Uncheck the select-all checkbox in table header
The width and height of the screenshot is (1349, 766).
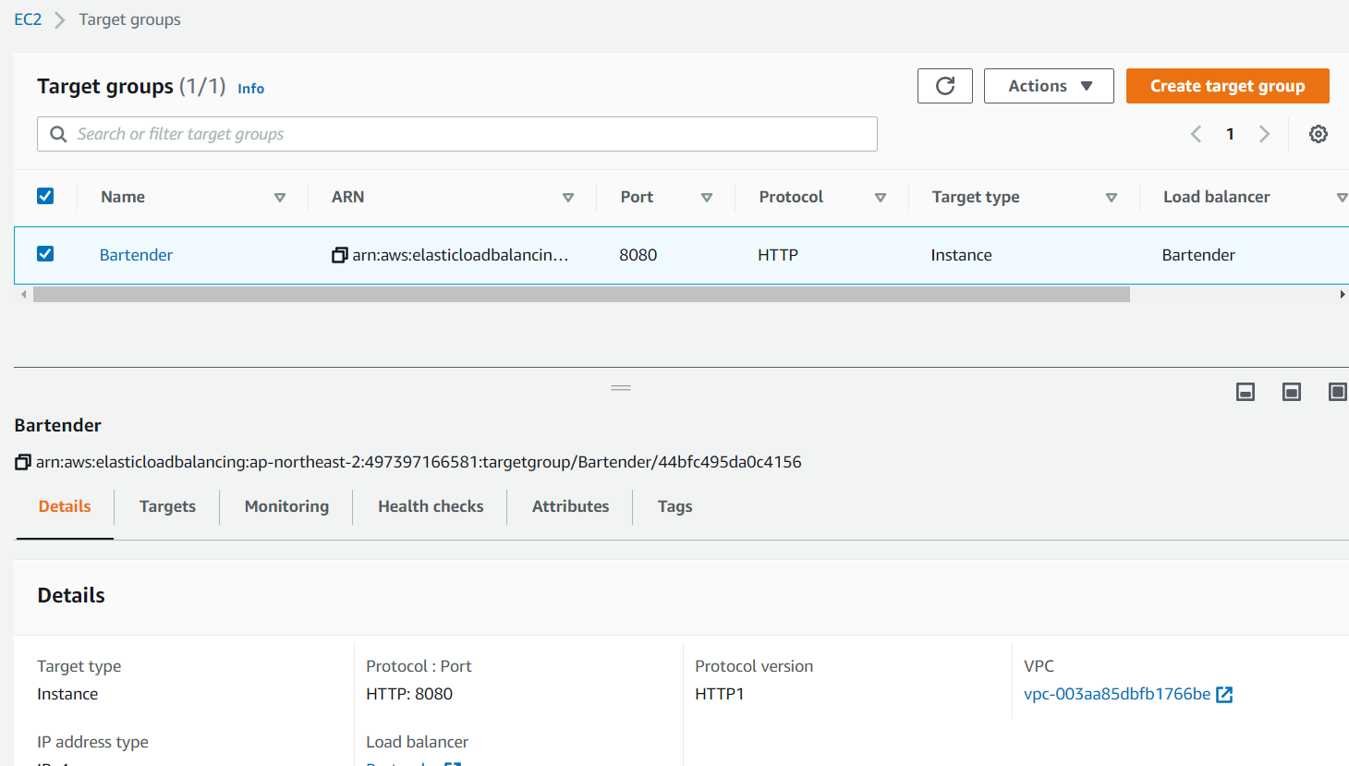coord(45,196)
